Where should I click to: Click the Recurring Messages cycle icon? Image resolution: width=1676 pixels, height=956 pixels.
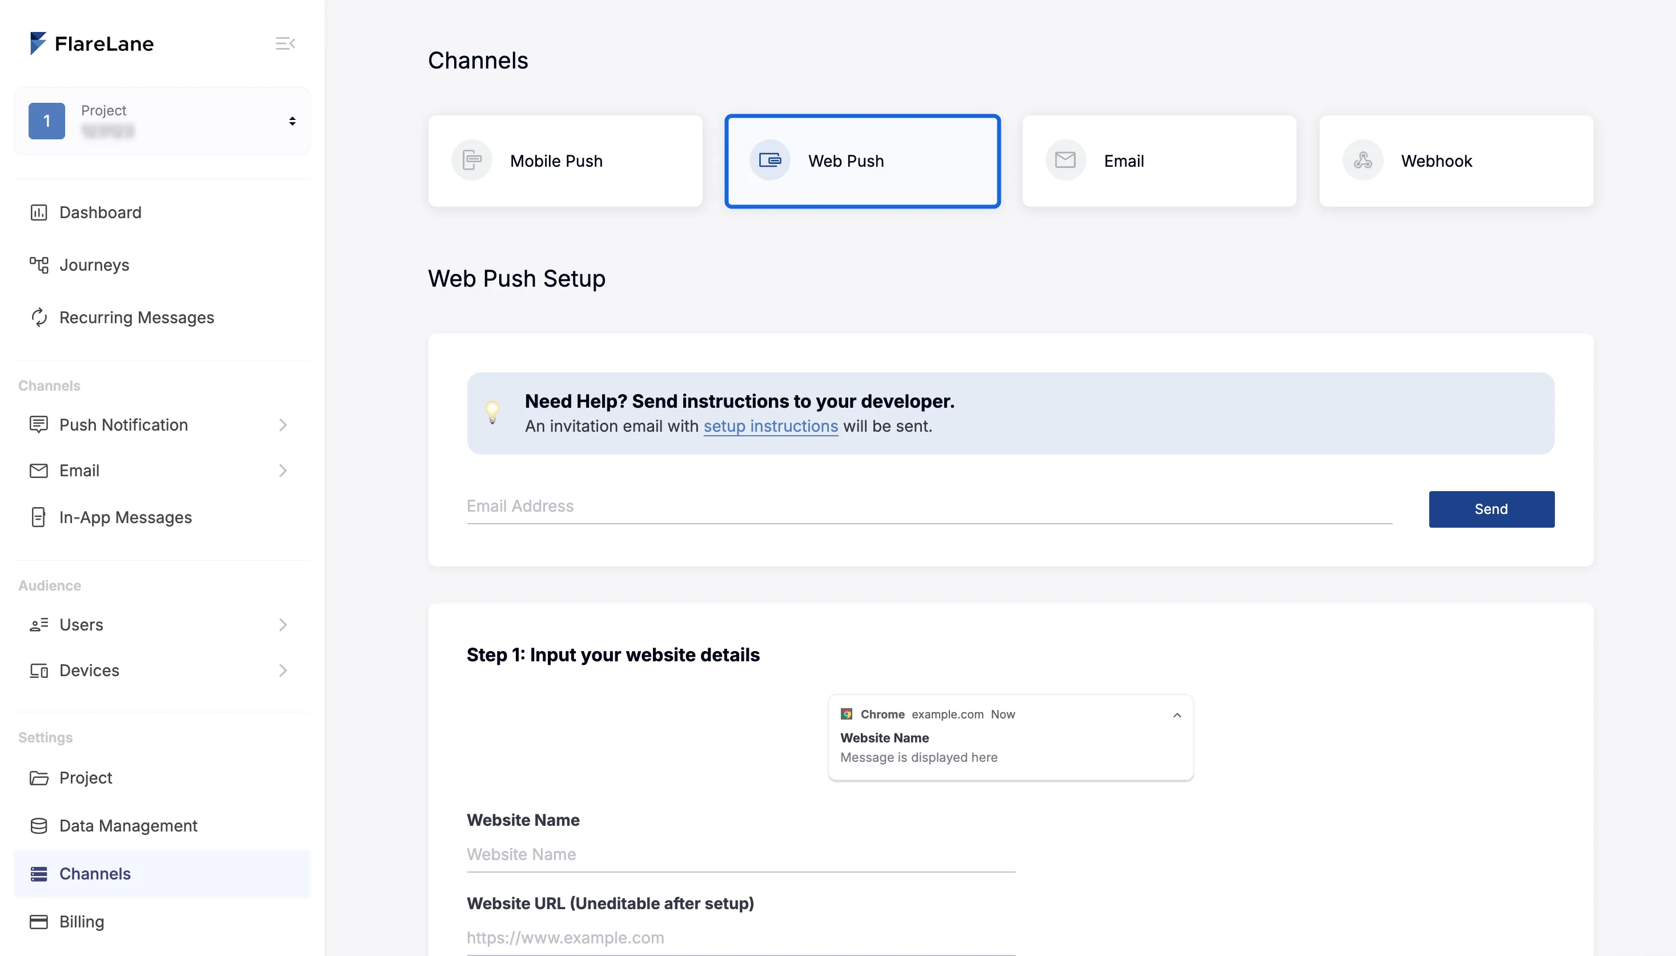[39, 317]
